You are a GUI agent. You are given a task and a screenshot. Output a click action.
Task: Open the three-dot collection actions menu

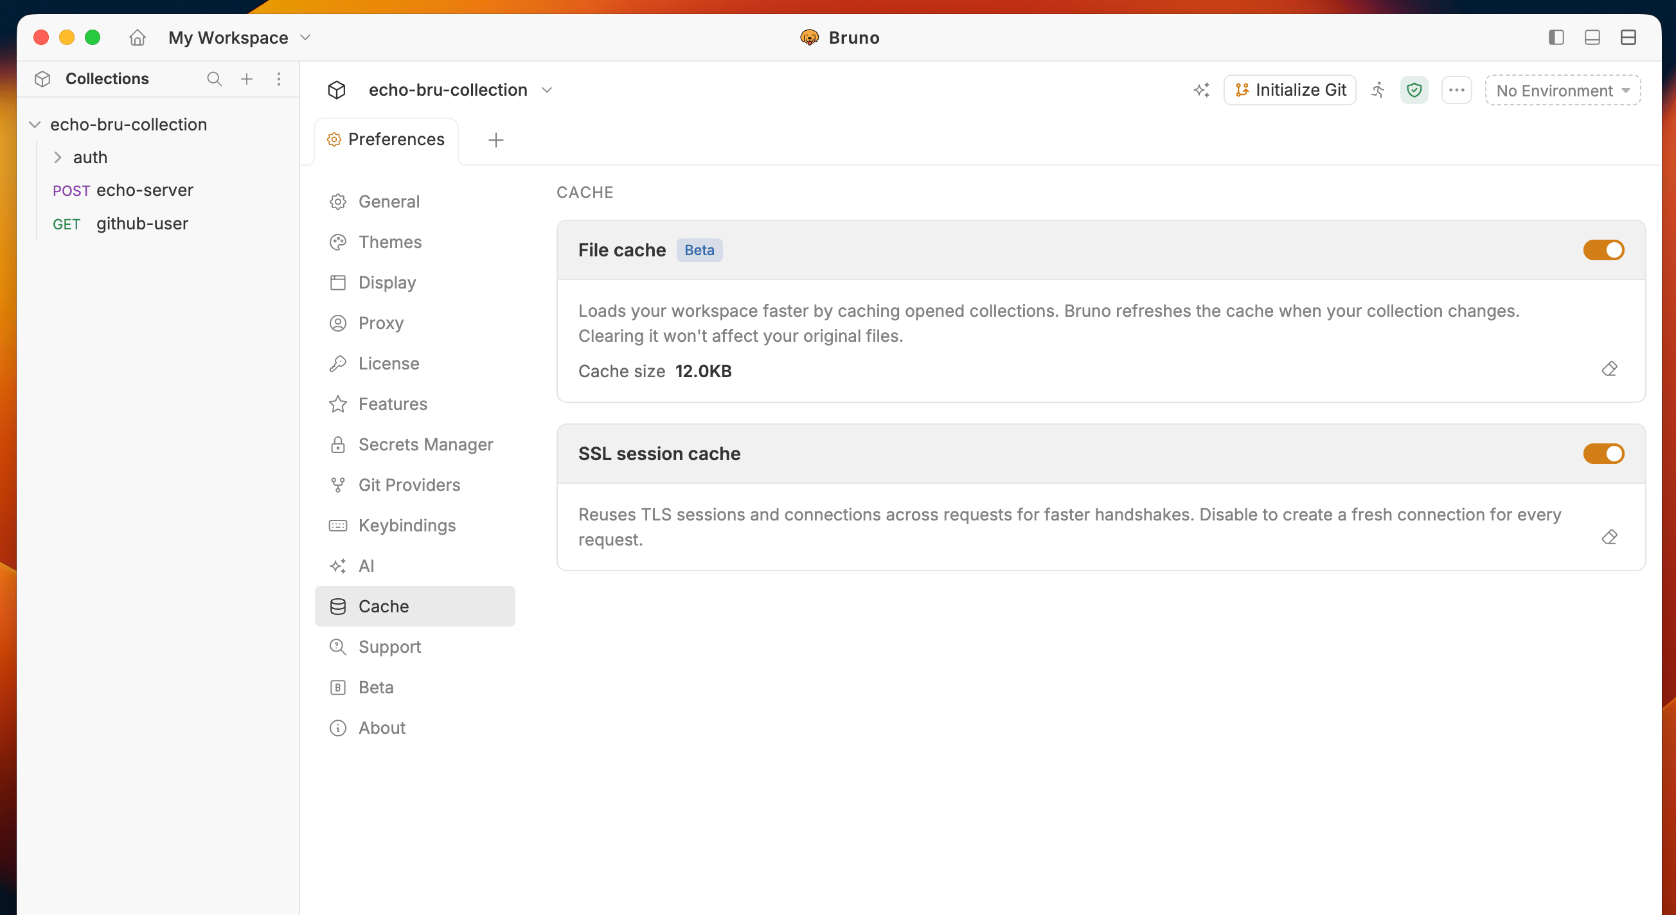tap(1456, 90)
